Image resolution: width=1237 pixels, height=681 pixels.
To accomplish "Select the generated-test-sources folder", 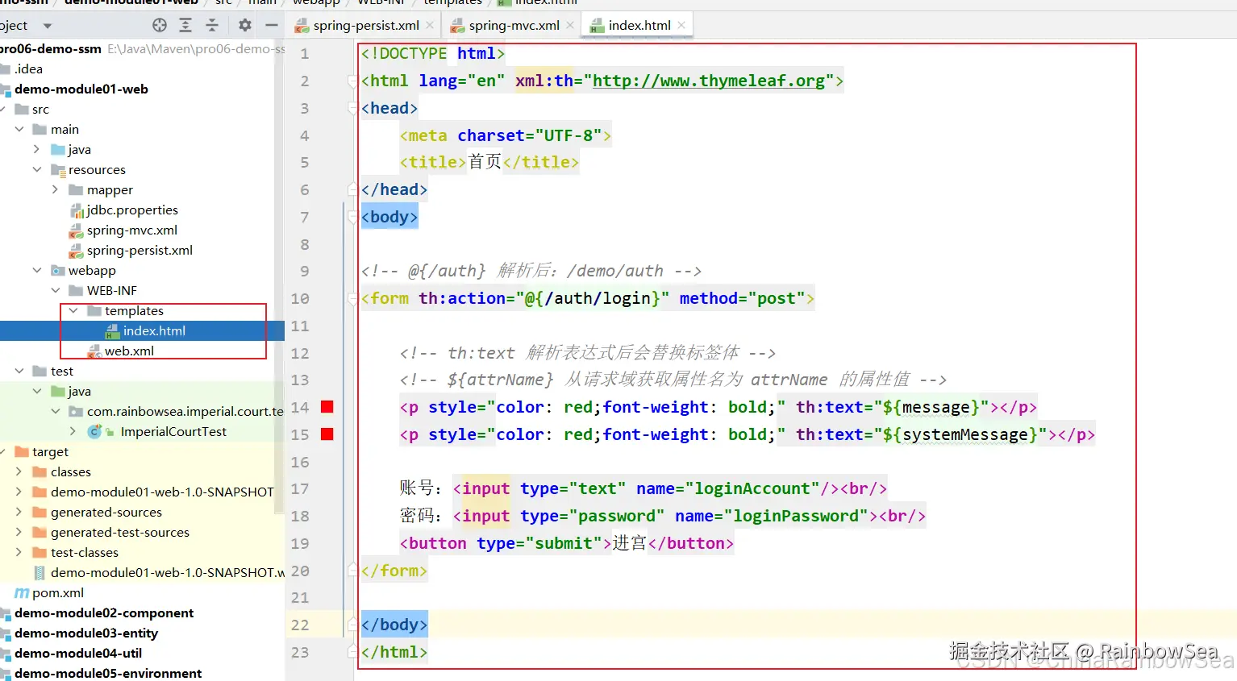I will pyautogui.click(x=120, y=532).
